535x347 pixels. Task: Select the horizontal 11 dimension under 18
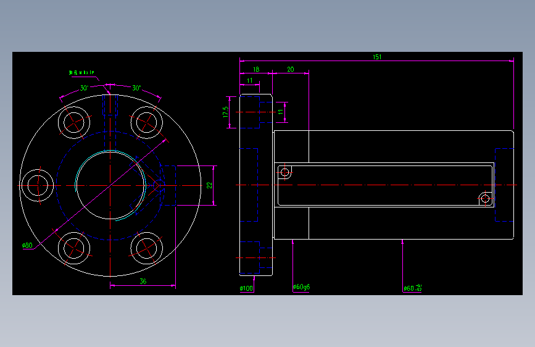(x=249, y=81)
